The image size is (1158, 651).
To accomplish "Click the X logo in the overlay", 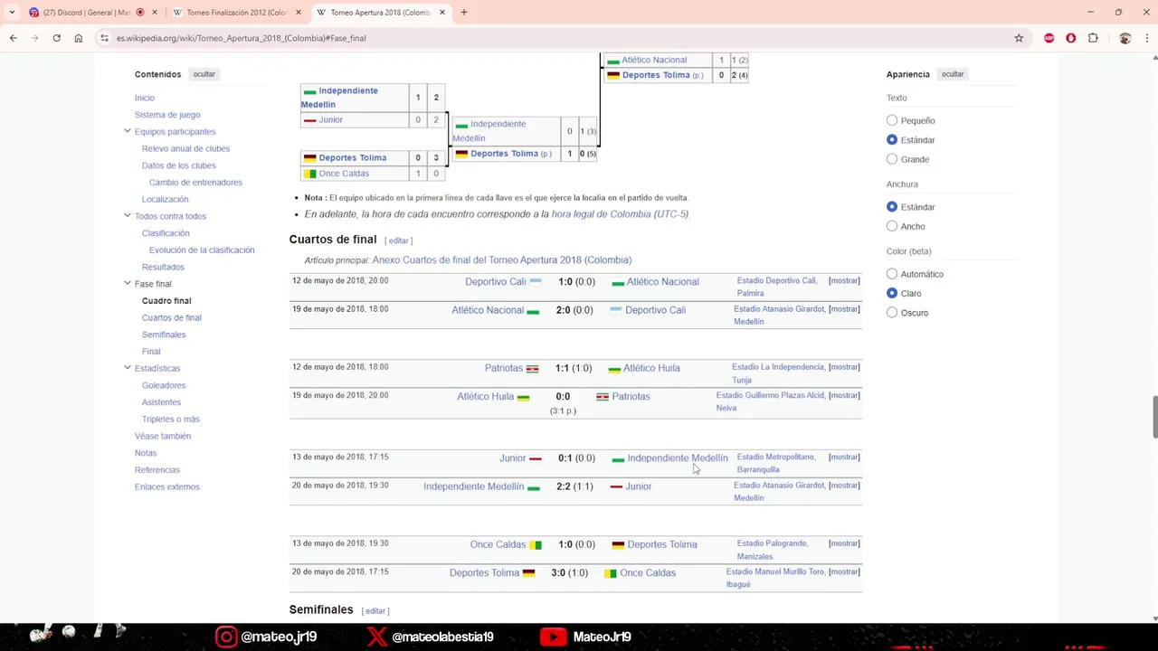I will coord(376,637).
